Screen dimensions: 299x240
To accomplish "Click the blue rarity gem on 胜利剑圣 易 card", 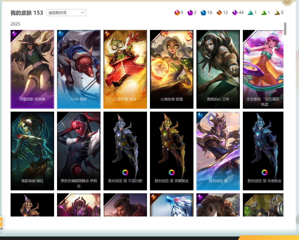I will click(x=200, y=115).
